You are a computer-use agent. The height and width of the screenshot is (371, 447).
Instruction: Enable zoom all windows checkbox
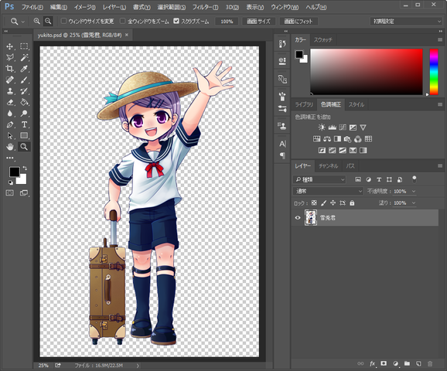click(x=123, y=21)
